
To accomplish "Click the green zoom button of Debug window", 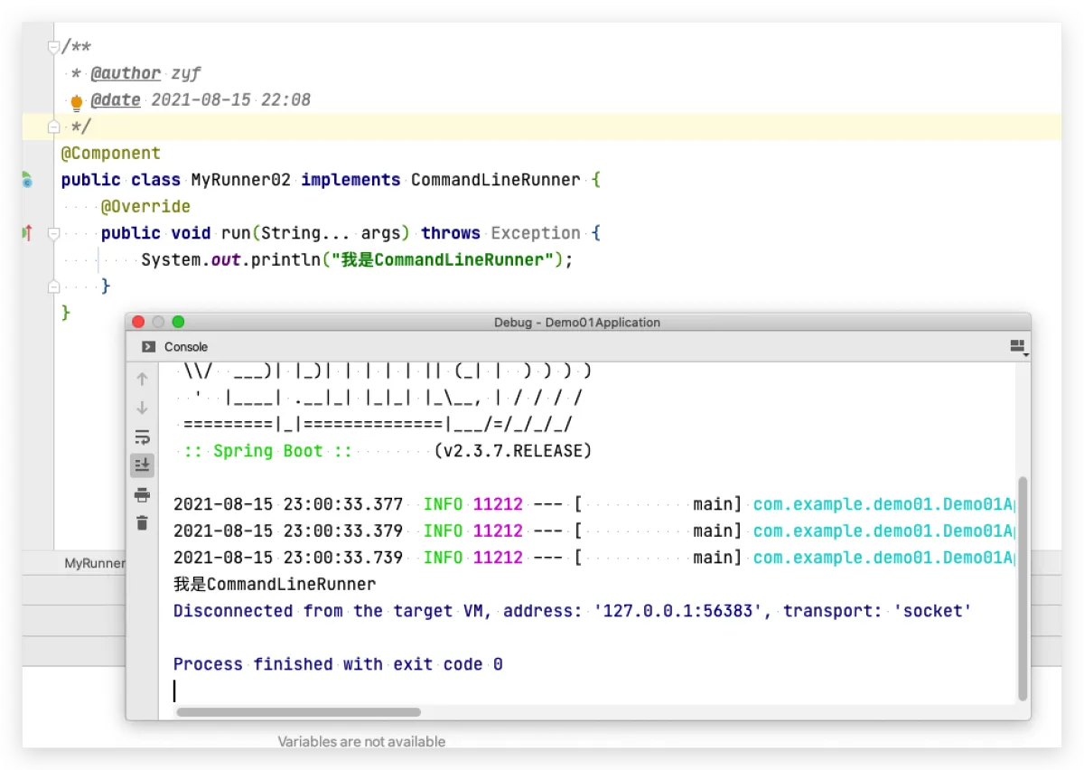I will point(178,322).
